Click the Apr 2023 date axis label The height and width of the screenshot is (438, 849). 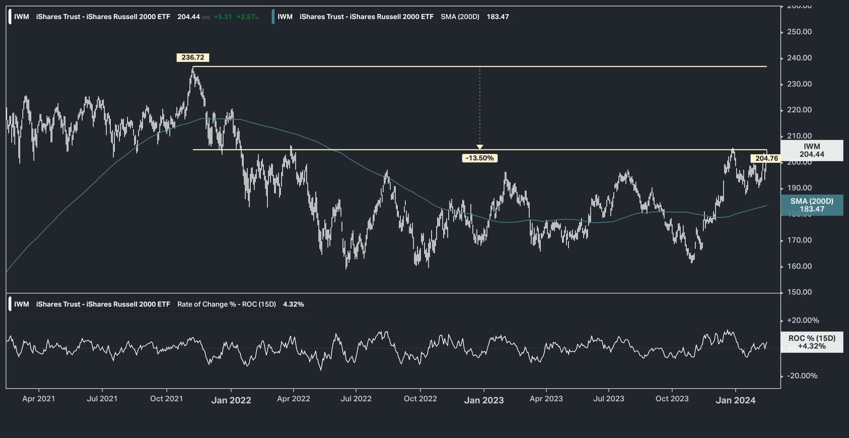click(x=546, y=399)
